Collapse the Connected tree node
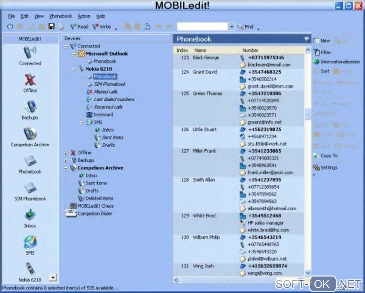Screen dimensions: 365x293 65,47
